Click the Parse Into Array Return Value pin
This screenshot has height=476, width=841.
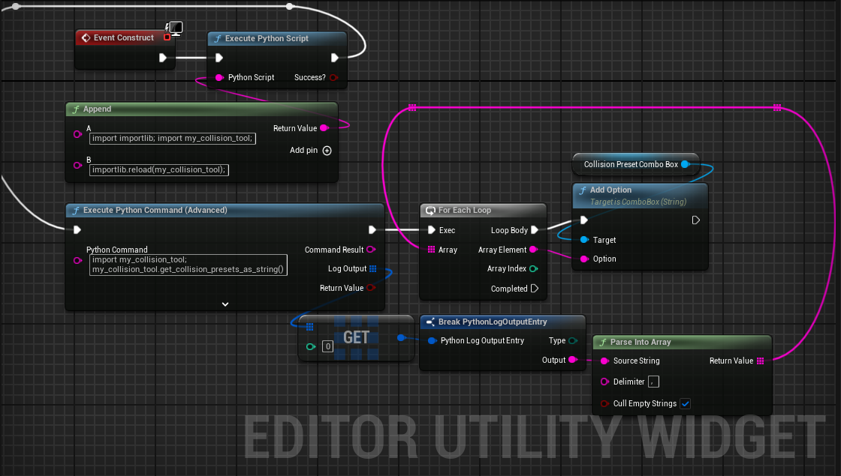tap(760, 361)
